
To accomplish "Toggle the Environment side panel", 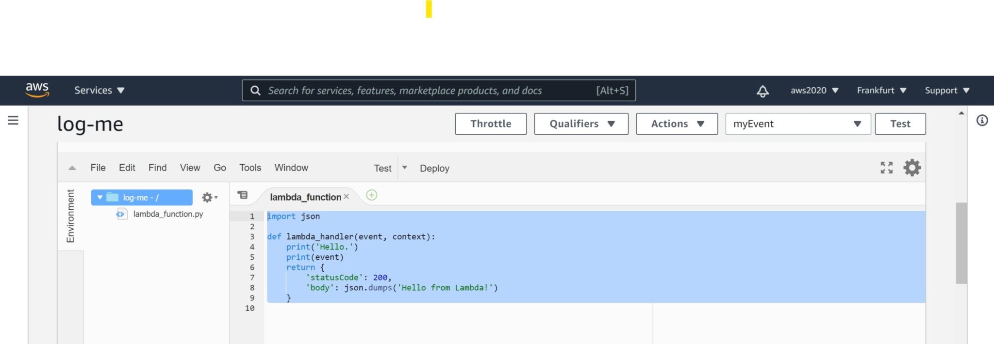I will (x=70, y=216).
